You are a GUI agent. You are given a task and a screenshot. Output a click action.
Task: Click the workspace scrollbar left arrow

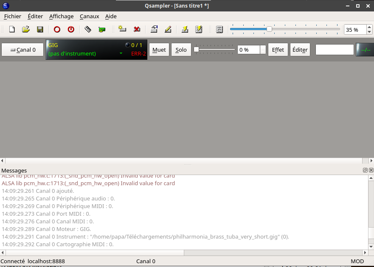point(3,161)
